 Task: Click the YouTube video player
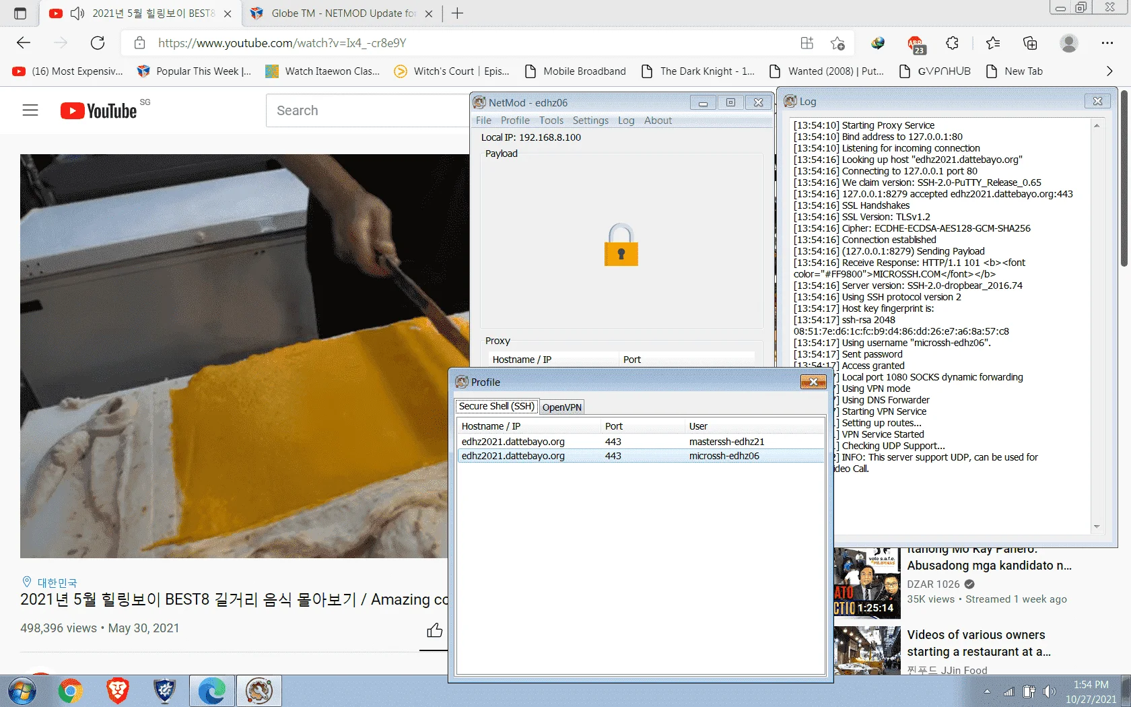pos(244,356)
